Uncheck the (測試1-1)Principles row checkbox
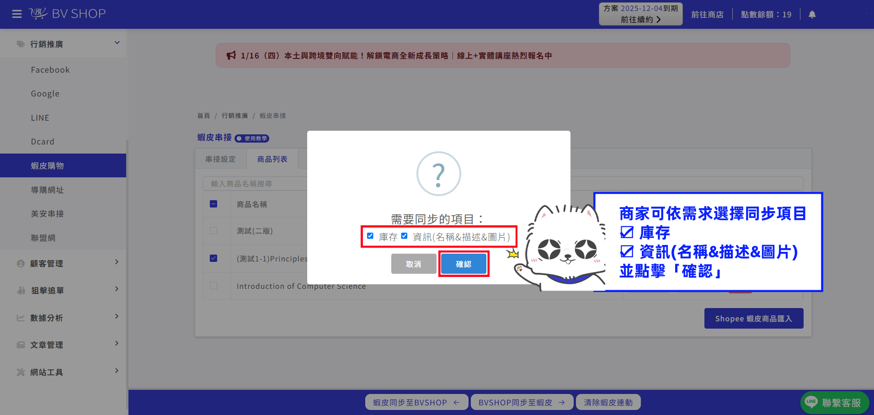874x415 pixels. (213, 258)
